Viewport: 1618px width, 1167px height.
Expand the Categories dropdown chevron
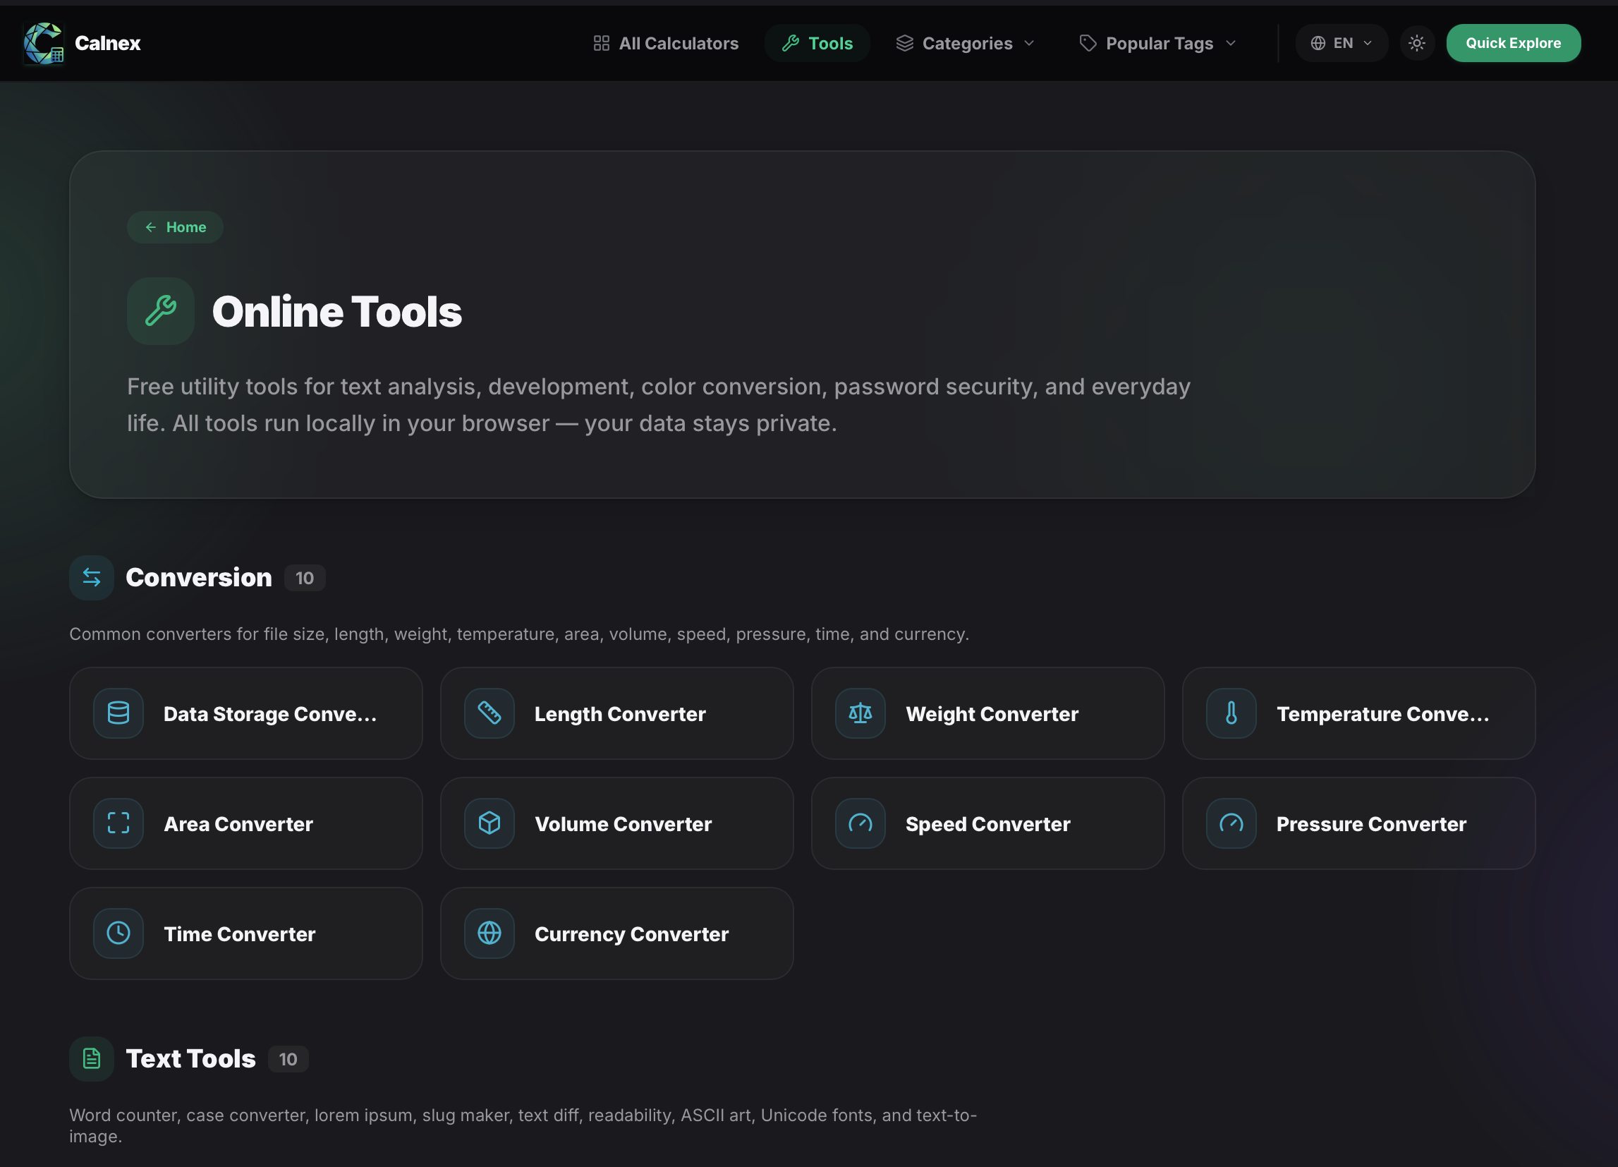(1029, 44)
